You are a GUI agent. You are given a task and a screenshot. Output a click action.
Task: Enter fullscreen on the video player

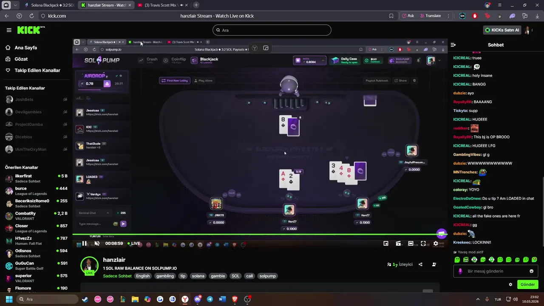pyautogui.click(x=423, y=244)
